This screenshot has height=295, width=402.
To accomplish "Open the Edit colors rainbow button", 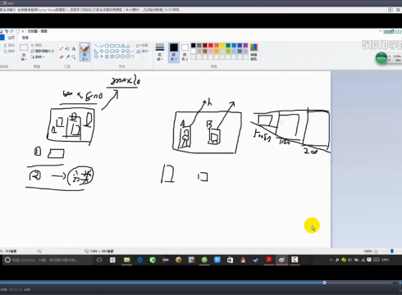I will [254, 52].
